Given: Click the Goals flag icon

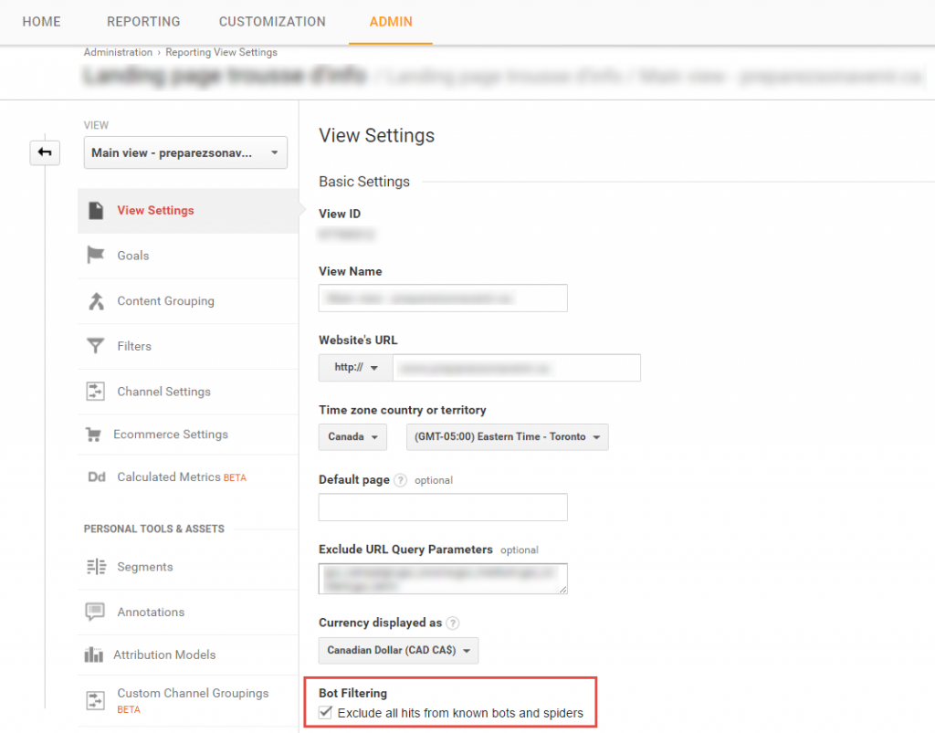Looking at the screenshot, I should [x=95, y=256].
